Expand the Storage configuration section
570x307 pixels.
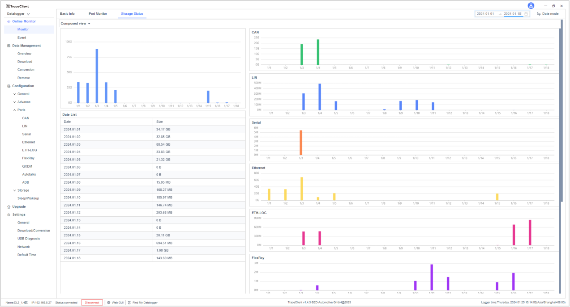coord(14,190)
